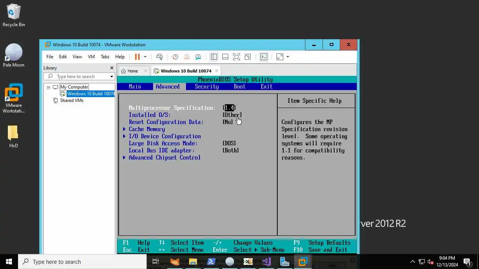Click Reset Configuration Data value No
Viewport: 479px width, 269px height.
click(228, 122)
